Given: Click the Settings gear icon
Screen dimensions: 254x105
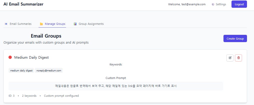Looking at the screenshot, I should 213,4.
